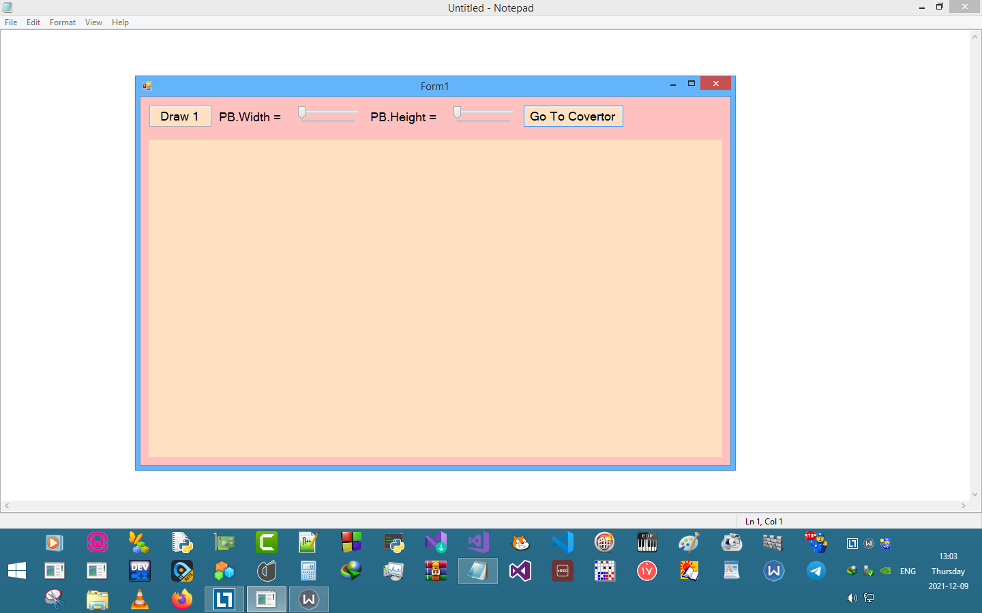Open the Format menu
This screenshot has width=982, height=613.
(x=63, y=22)
